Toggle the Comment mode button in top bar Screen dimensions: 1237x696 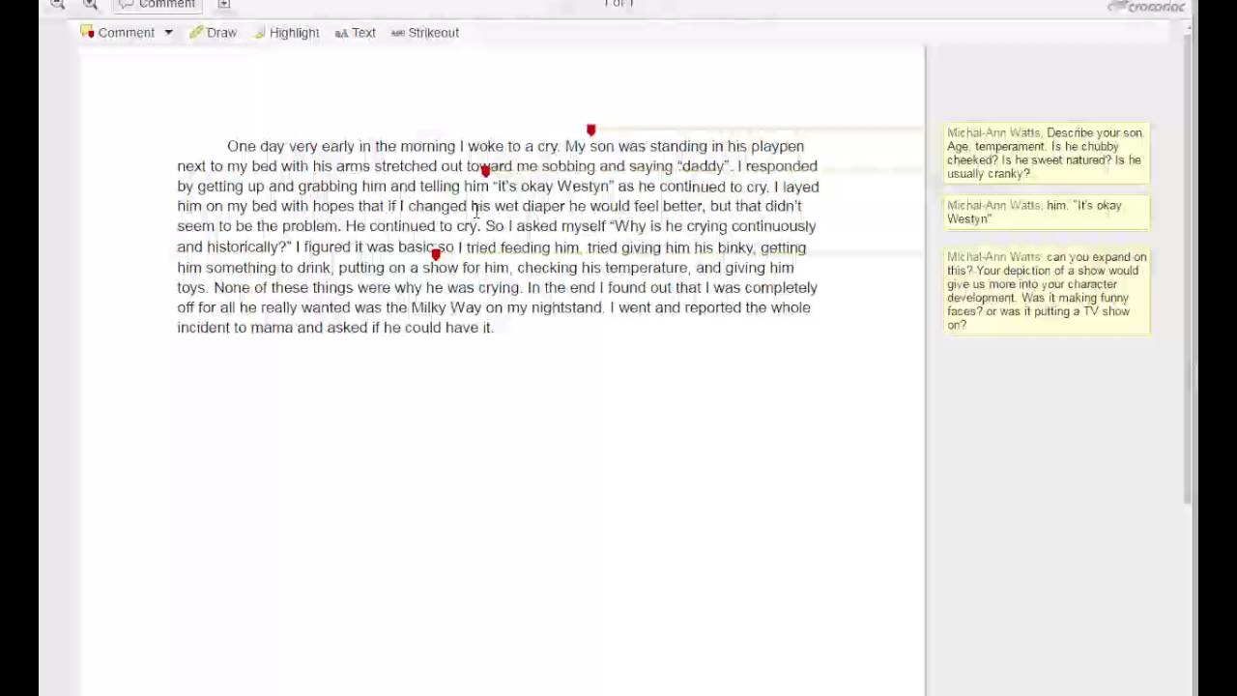pyautogui.click(x=157, y=5)
